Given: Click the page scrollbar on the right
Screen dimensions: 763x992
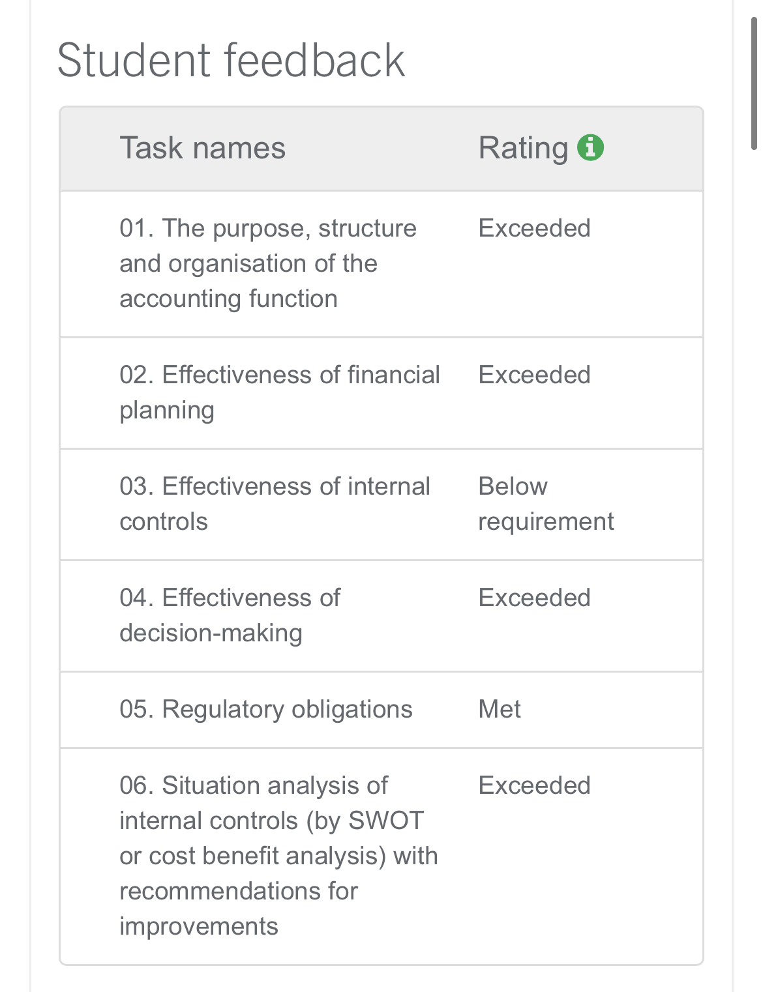Looking at the screenshot, I should pyautogui.click(x=754, y=85).
